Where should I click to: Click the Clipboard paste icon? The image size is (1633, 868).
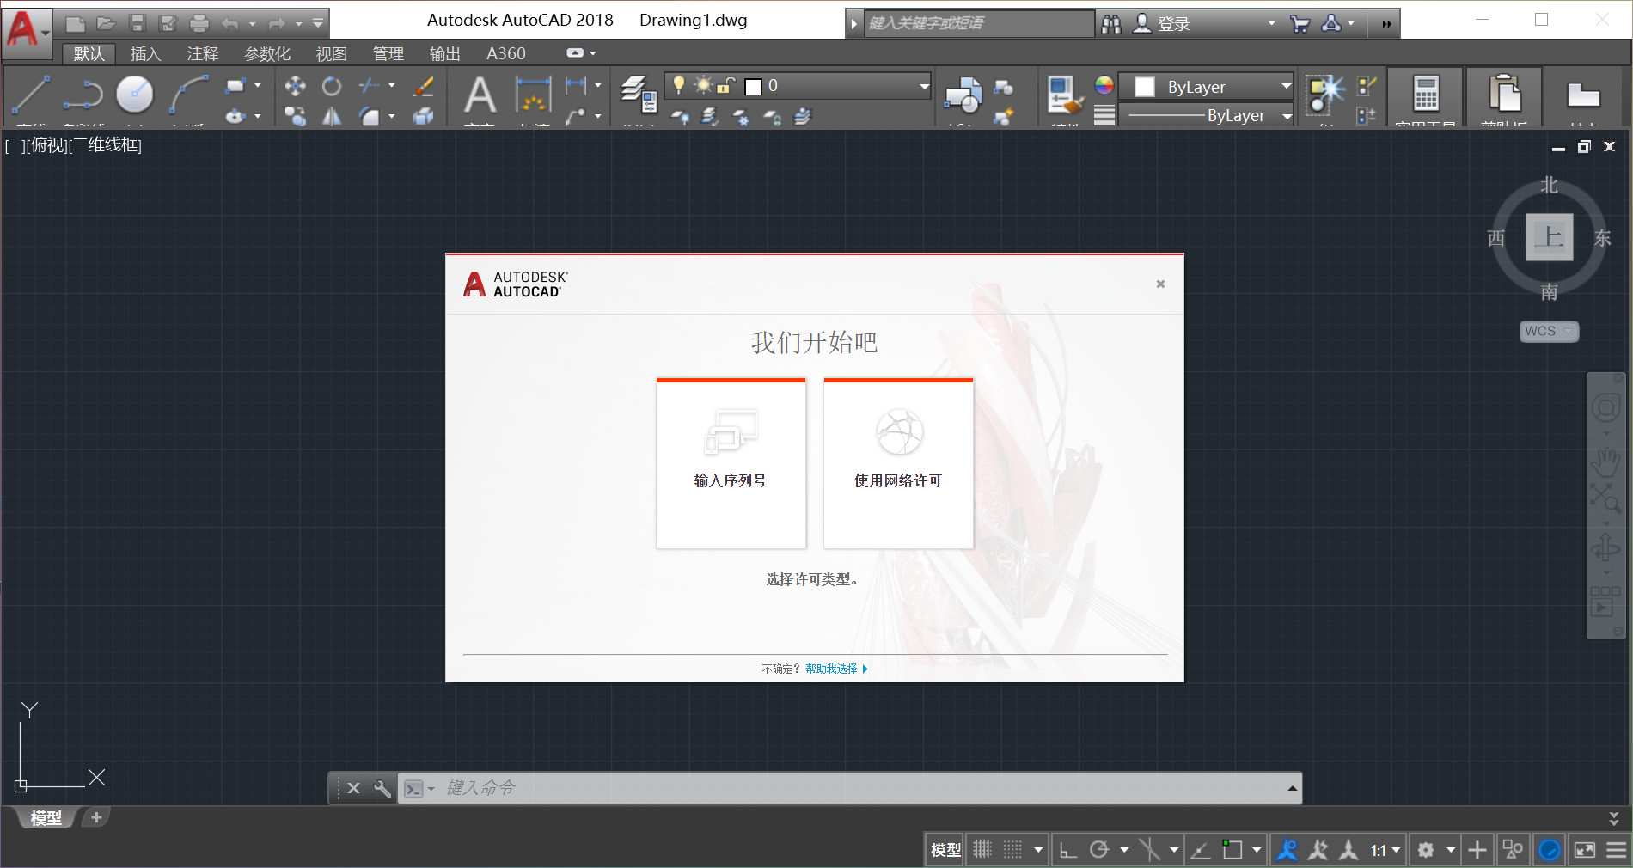click(1505, 93)
